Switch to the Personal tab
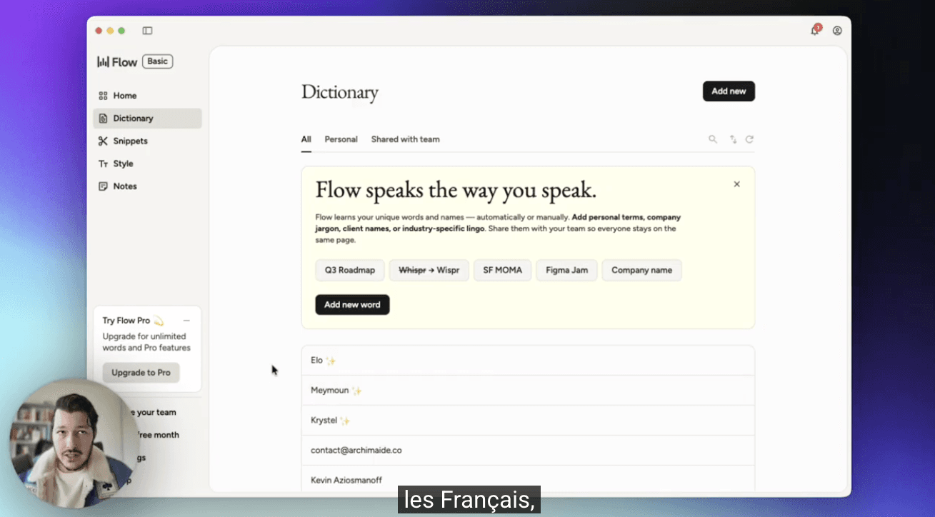This screenshot has width=935, height=517. [341, 139]
